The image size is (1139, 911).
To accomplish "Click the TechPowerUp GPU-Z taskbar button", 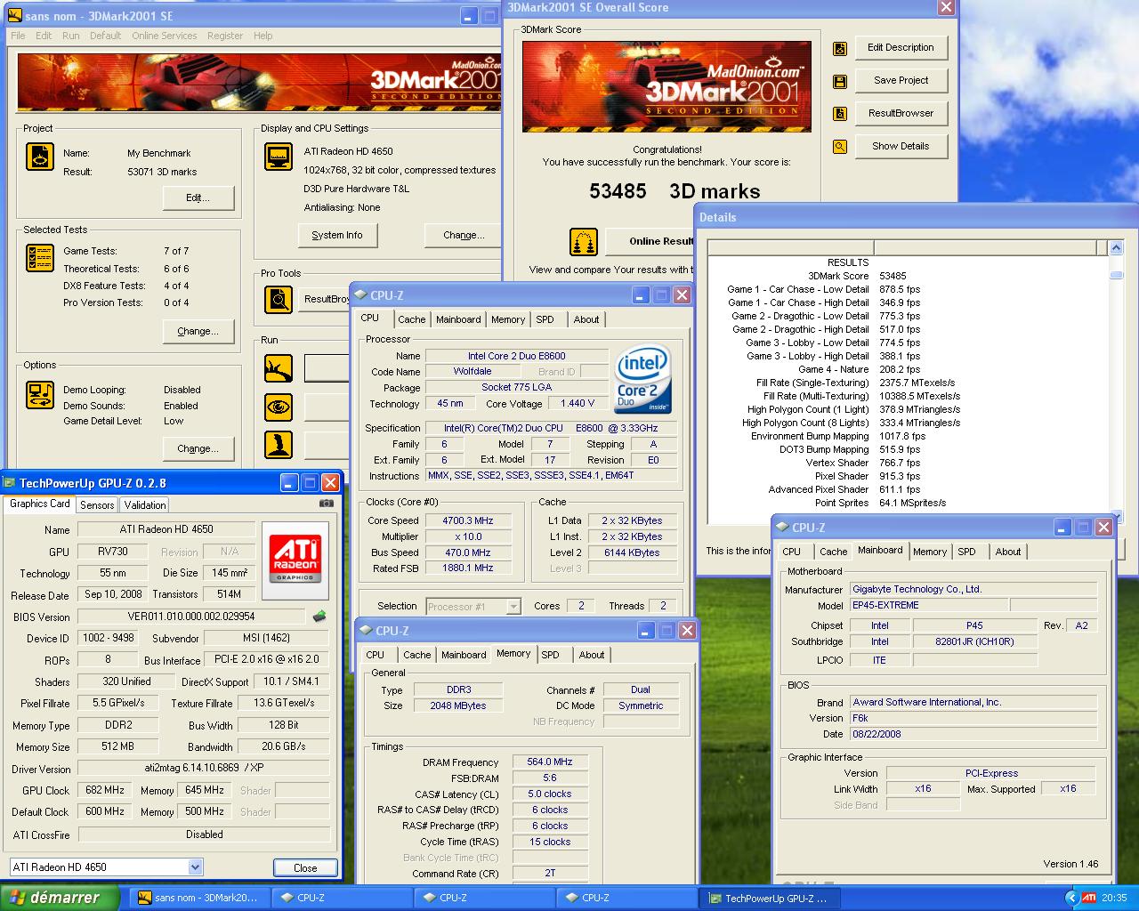I will point(770,899).
